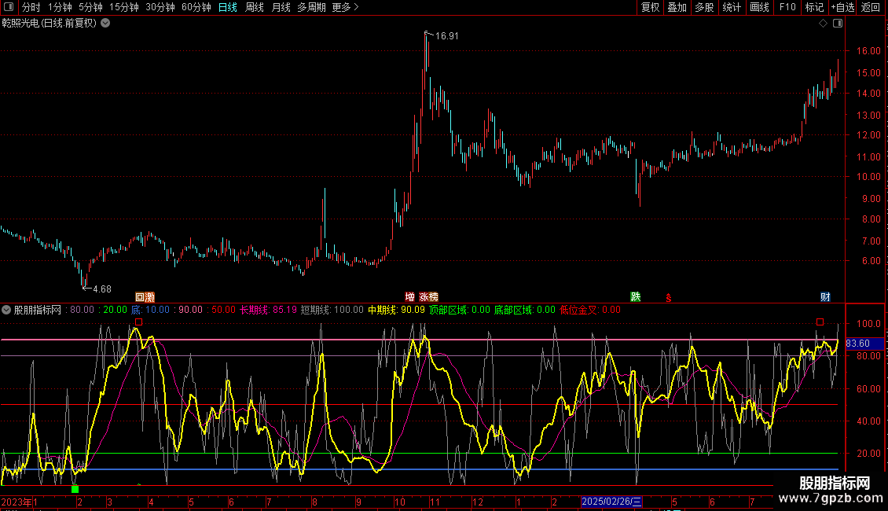Open the 乾照光电 stock title dropdown

tap(105, 24)
